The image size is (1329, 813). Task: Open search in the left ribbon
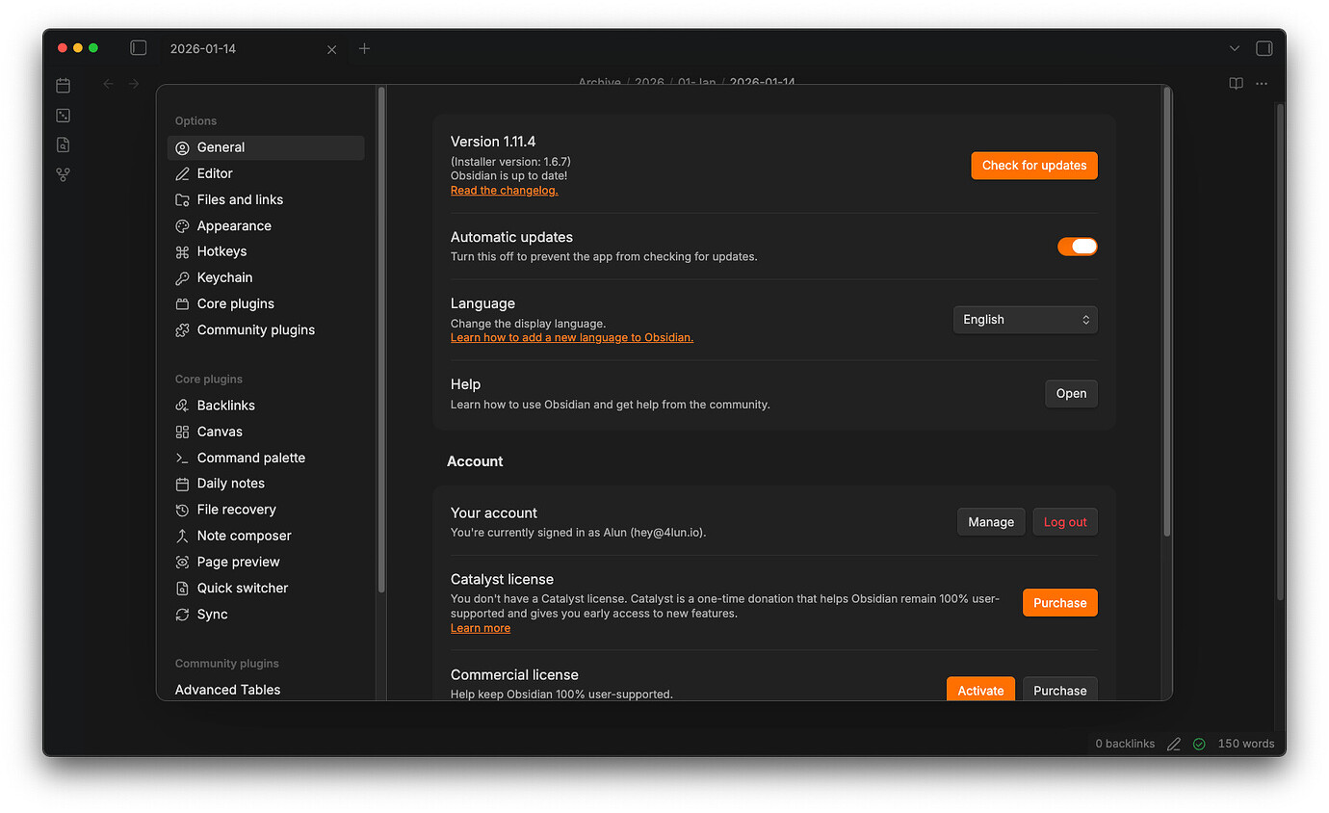(63, 144)
